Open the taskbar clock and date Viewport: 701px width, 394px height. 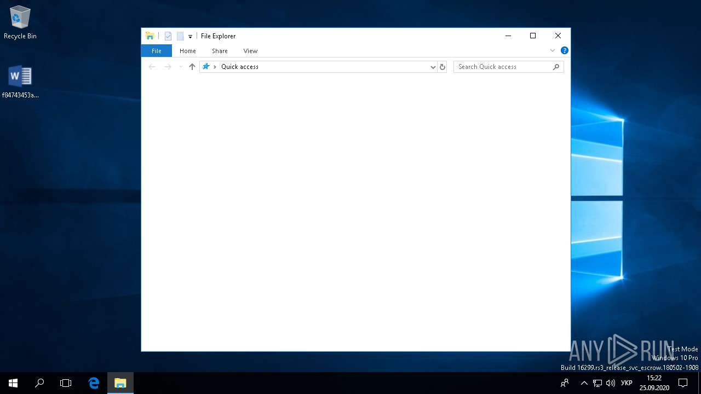(654, 383)
